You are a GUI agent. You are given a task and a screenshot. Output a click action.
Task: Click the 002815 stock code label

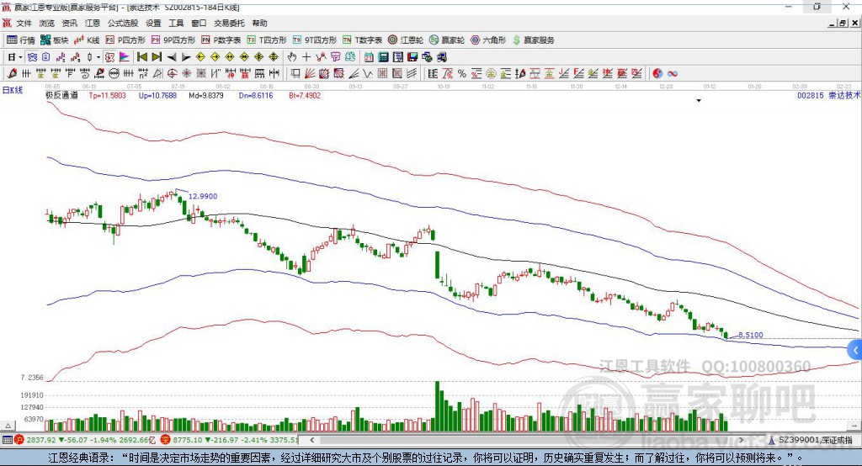point(811,96)
